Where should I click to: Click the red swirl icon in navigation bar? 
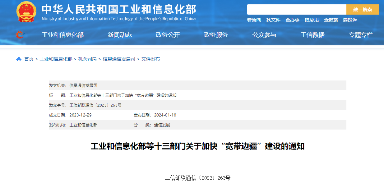20,35
